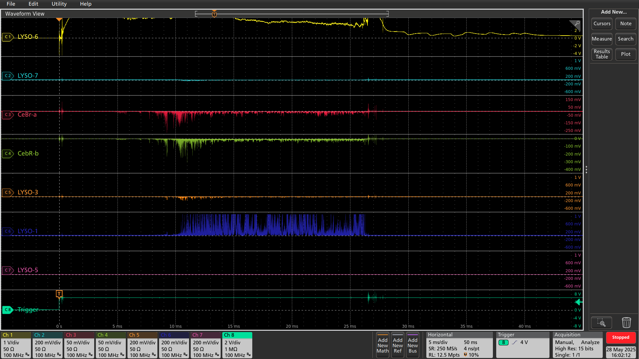Toggle the Ch 1 channel badge

pyautogui.click(x=16, y=345)
